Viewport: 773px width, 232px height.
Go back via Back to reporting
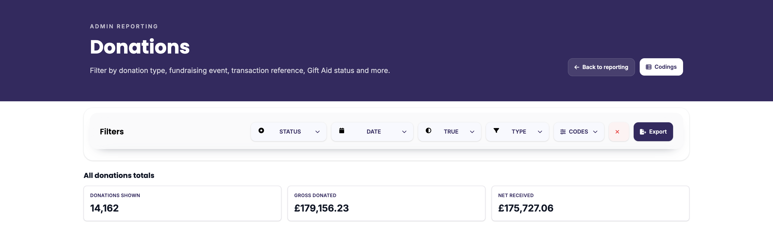pos(601,67)
